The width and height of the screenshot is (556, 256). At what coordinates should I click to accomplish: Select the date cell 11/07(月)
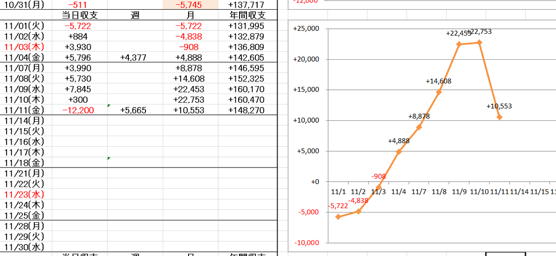25,68
